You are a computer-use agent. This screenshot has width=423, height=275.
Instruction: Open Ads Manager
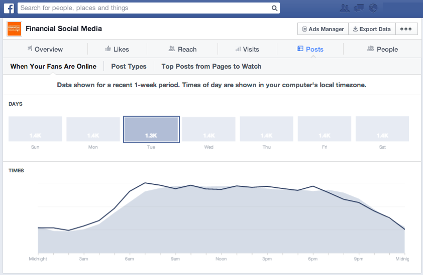pos(323,29)
